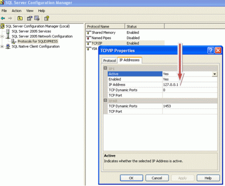This screenshot has width=225, height=186.
Task: Click the IPAll TCP Port field
Action: (x=190, y=111)
